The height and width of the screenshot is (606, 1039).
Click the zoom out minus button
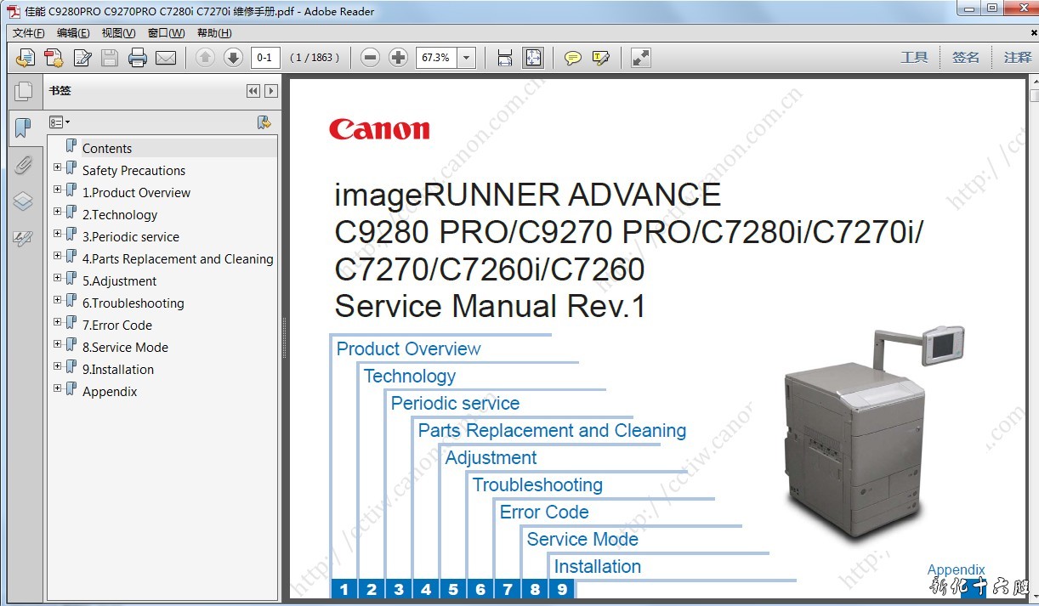click(x=370, y=58)
